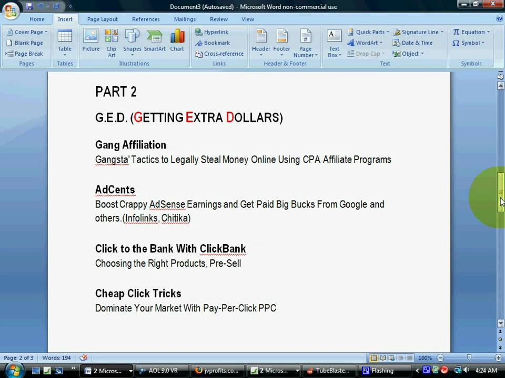The height and width of the screenshot is (378, 505).
Task: Click the page count in status bar
Action: click(x=19, y=358)
